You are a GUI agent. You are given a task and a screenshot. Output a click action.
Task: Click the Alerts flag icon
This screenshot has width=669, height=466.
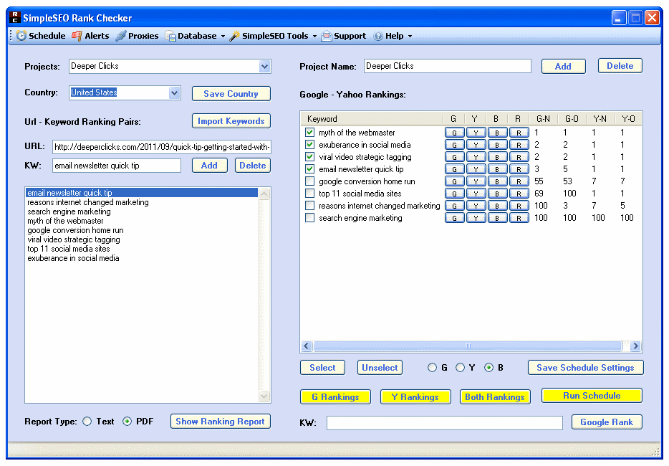coord(77,36)
